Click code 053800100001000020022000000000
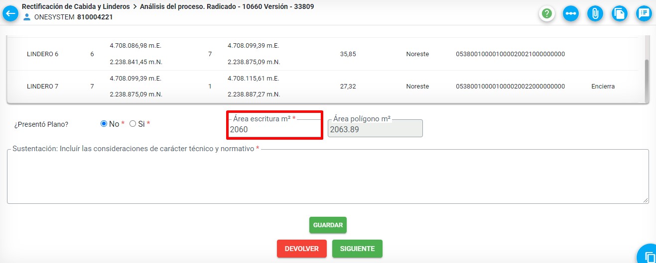This screenshot has height=263, width=656. pyautogui.click(x=511, y=87)
